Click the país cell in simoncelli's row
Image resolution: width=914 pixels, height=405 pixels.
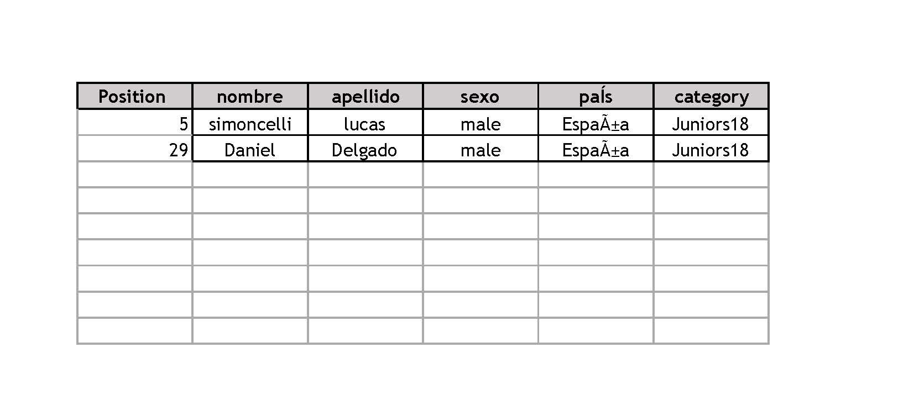596,123
